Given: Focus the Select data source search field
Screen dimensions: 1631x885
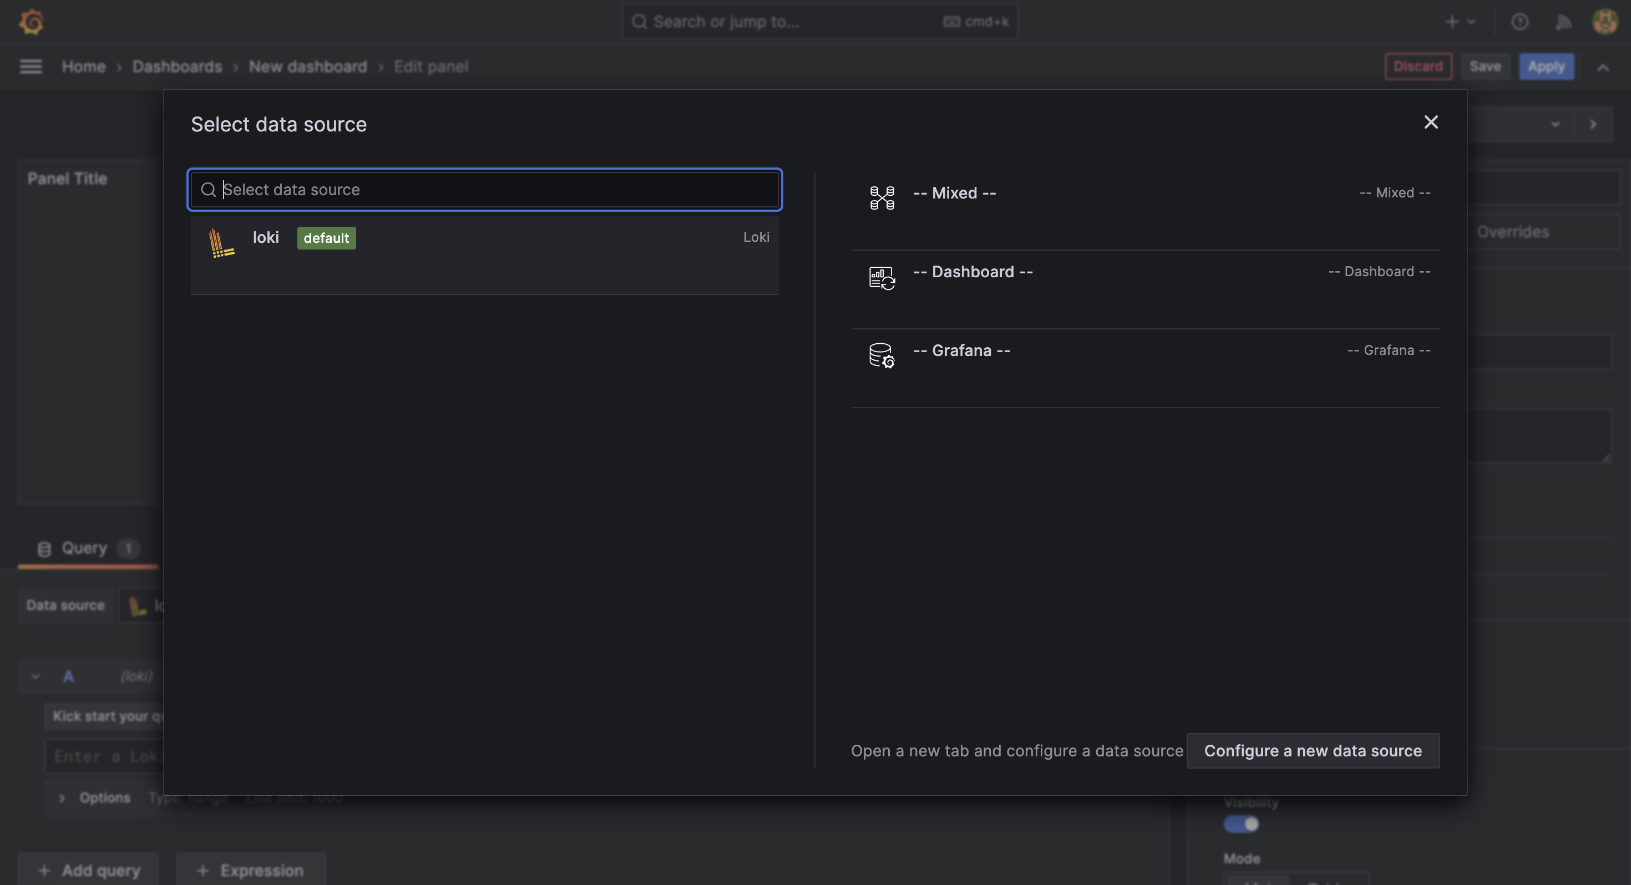Looking at the screenshot, I should point(485,189).
